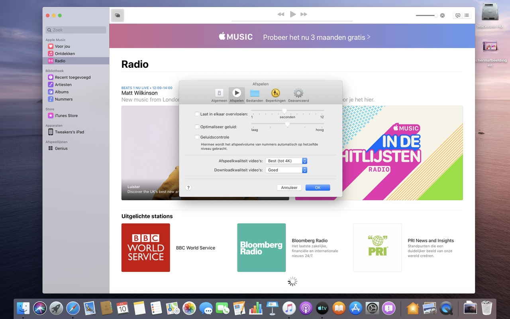The height and width of the screenshot is (319, 510).
Task: Open the App Store from the Dock
Action: (x=355, y=308)
